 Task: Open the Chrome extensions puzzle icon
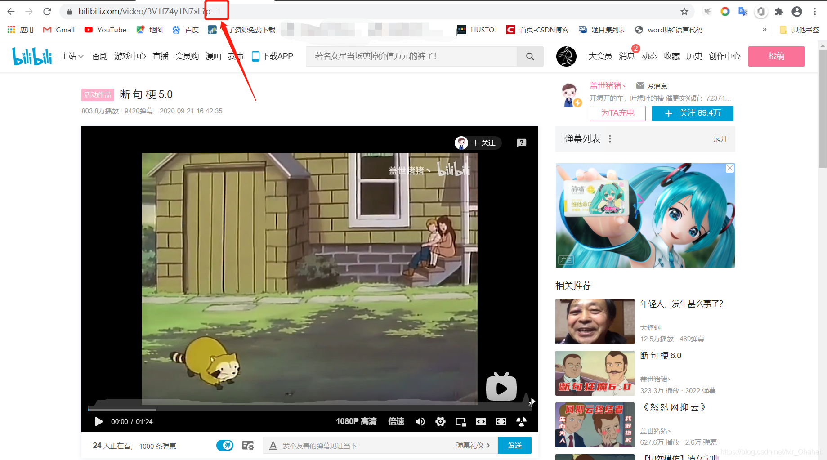pyautogui.click(x=779, y=12)
